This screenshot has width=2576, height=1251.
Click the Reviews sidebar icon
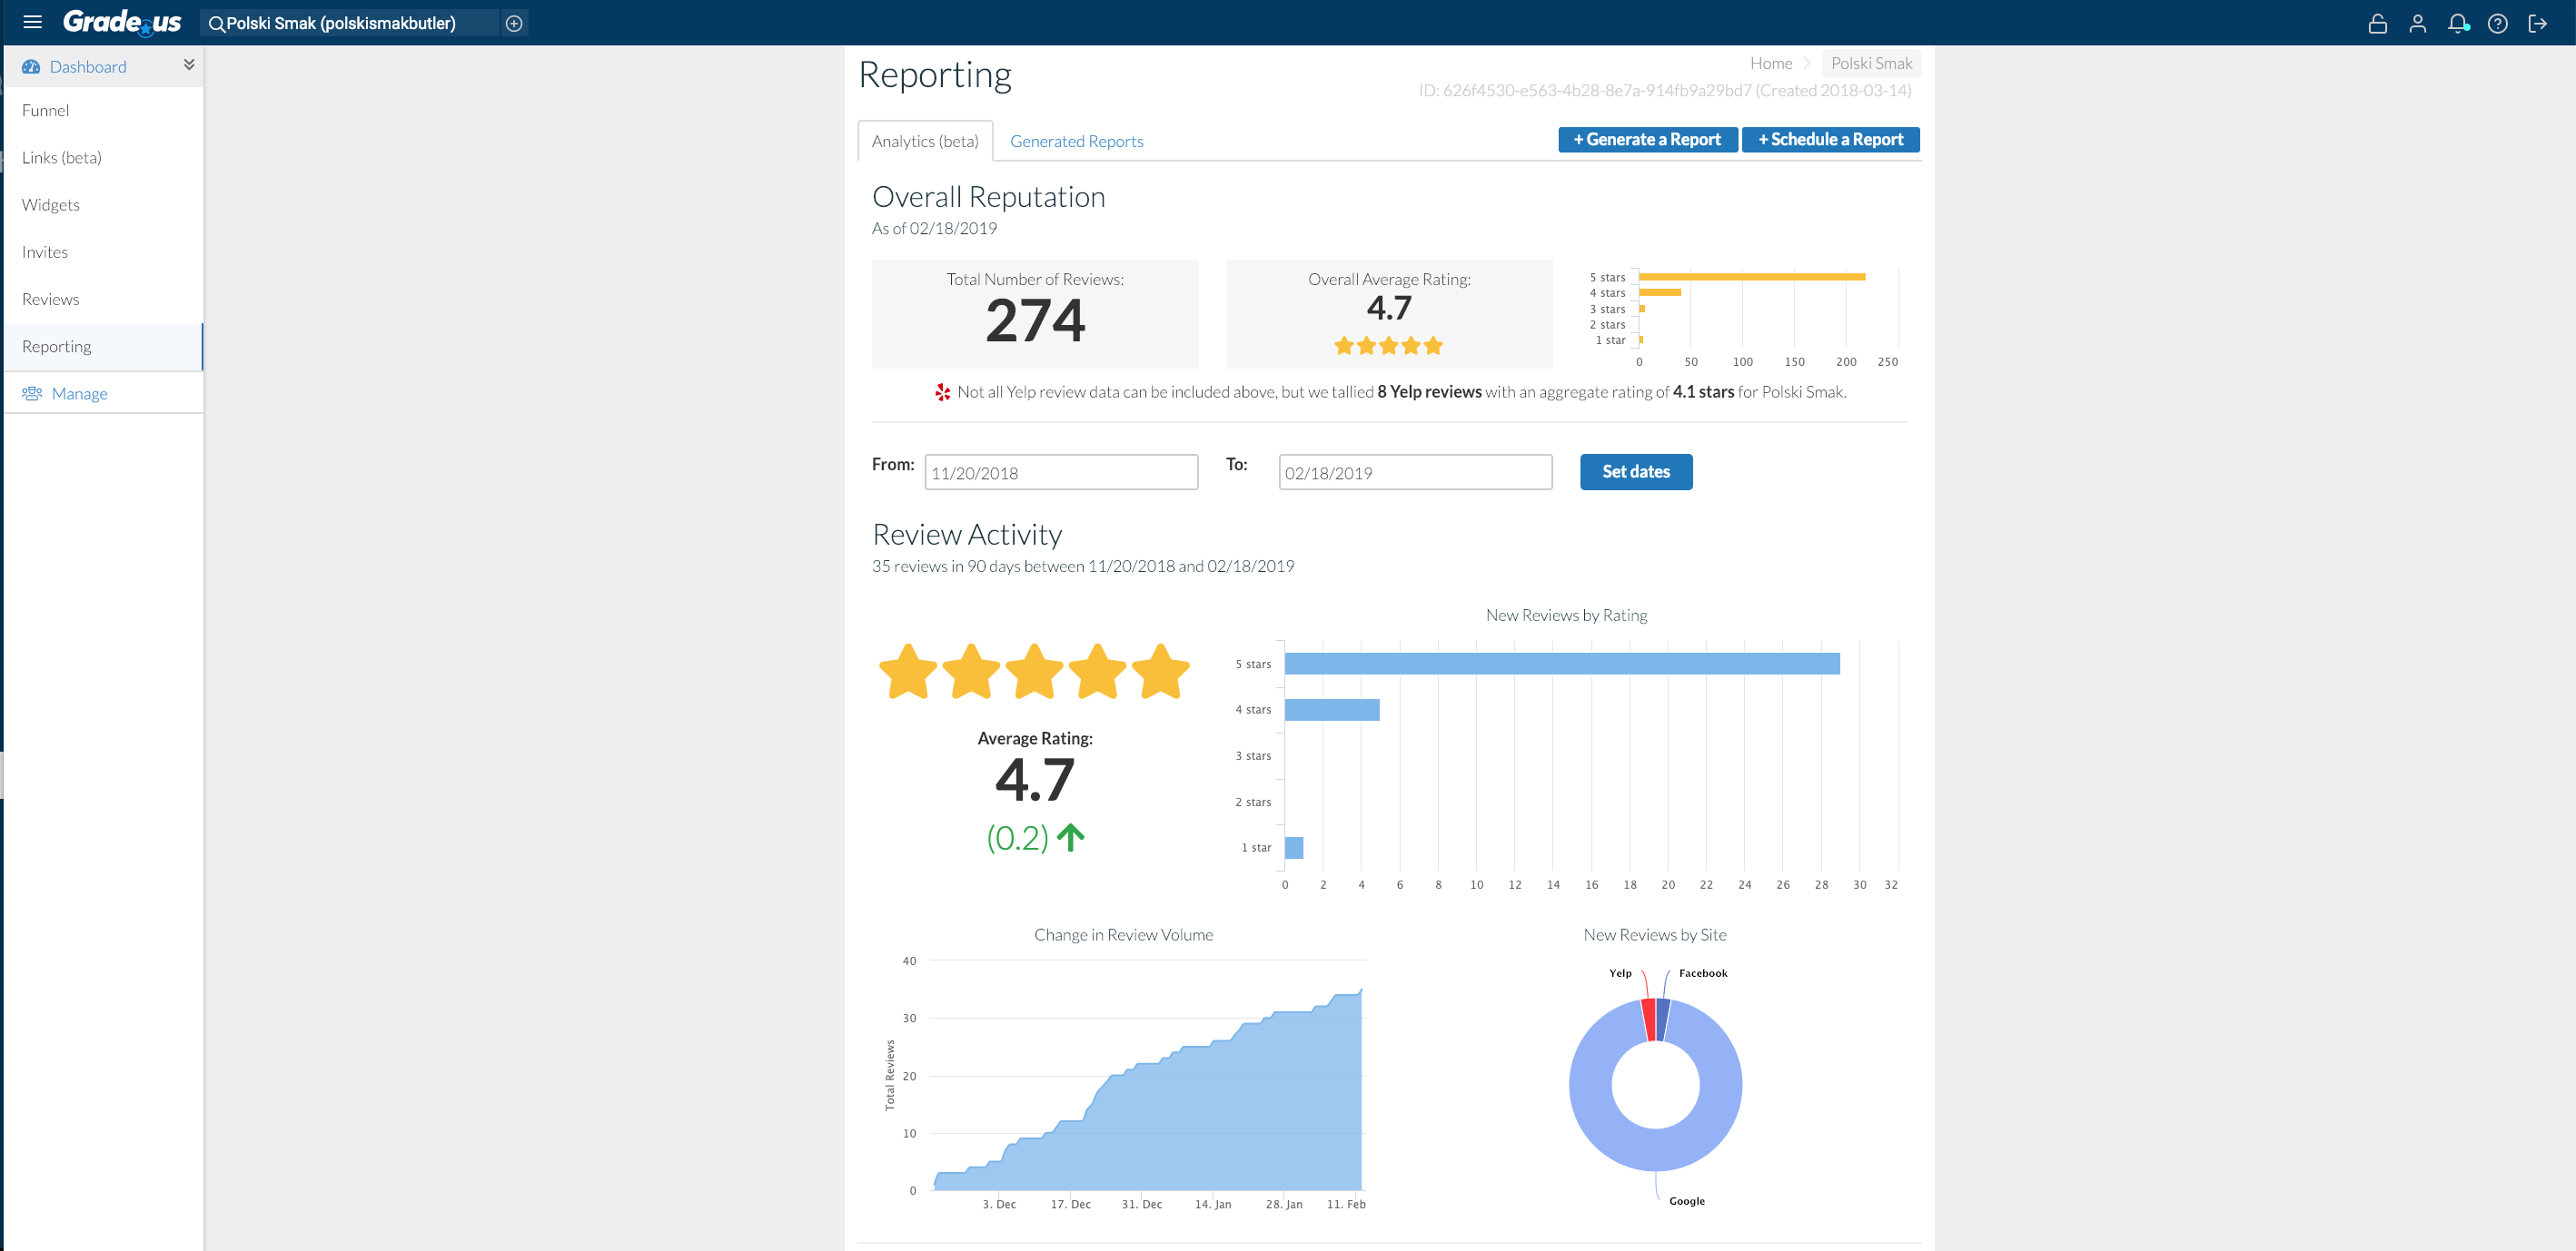pyautogui.click(x=49, y=299)
